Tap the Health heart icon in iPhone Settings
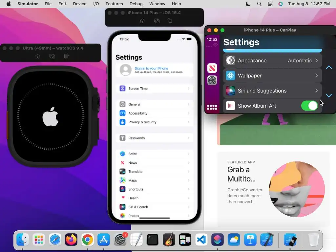 (x=122, y=198)
